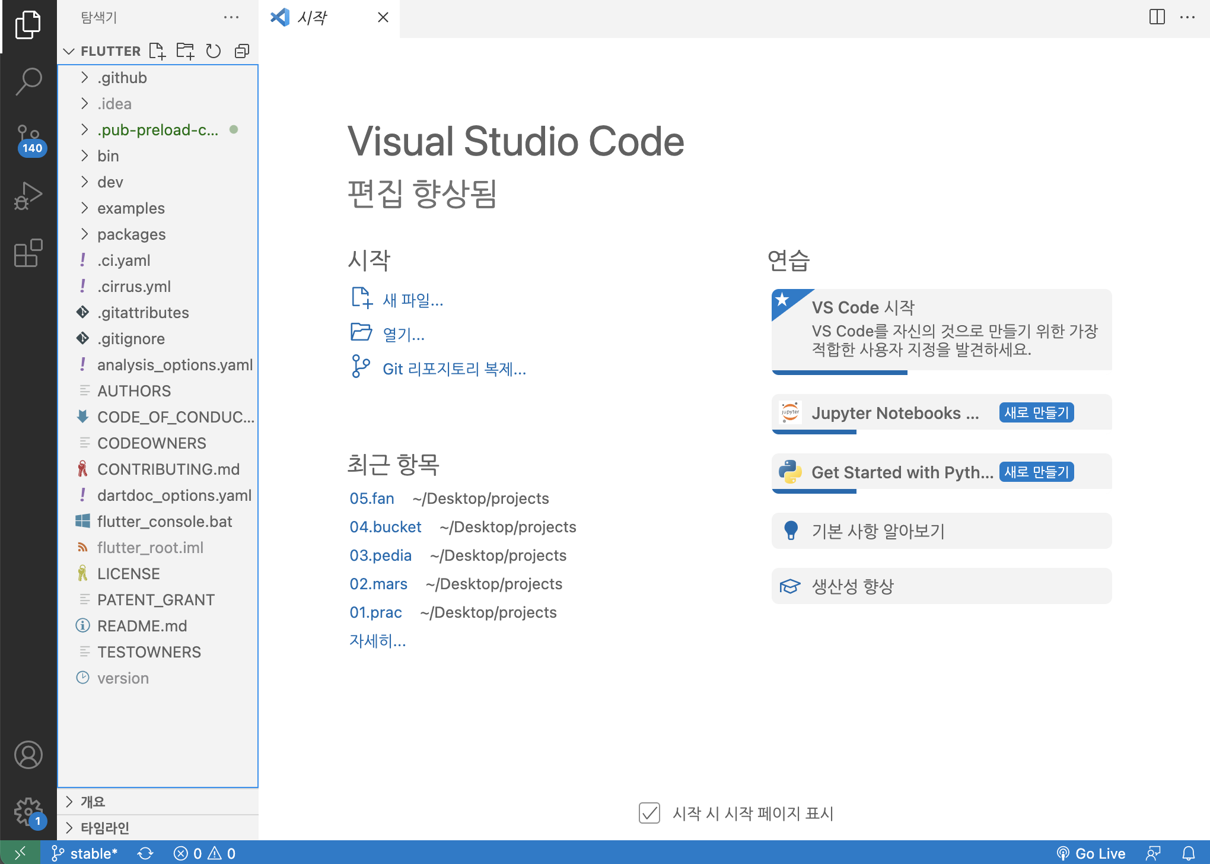
Task: Open CONTRIBUTING.md file
Action: [x=158, y=469]
